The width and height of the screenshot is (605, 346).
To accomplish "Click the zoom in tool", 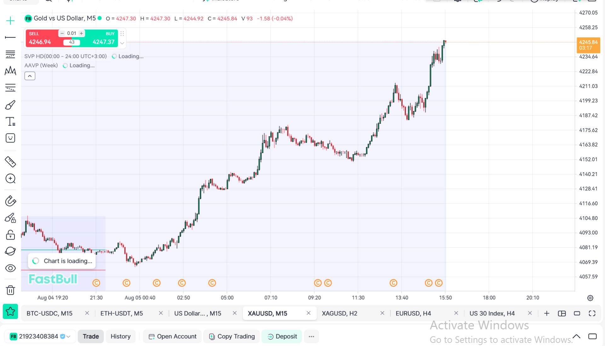I will (x=10, y=179).
